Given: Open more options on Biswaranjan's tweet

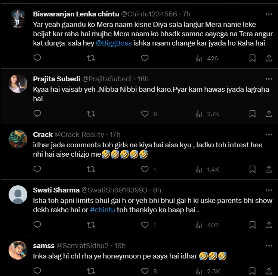Looking at the screenshot, I should (x=269, y=14).
